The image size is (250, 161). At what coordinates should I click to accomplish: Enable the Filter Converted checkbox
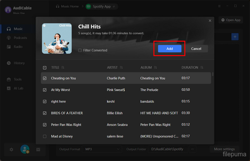tap(80, 50)
